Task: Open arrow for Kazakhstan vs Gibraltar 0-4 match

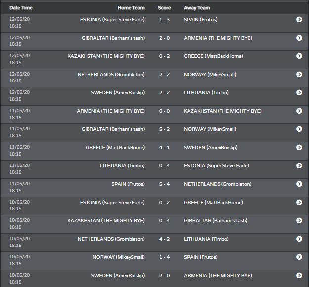Action: [x=299, y=220]
